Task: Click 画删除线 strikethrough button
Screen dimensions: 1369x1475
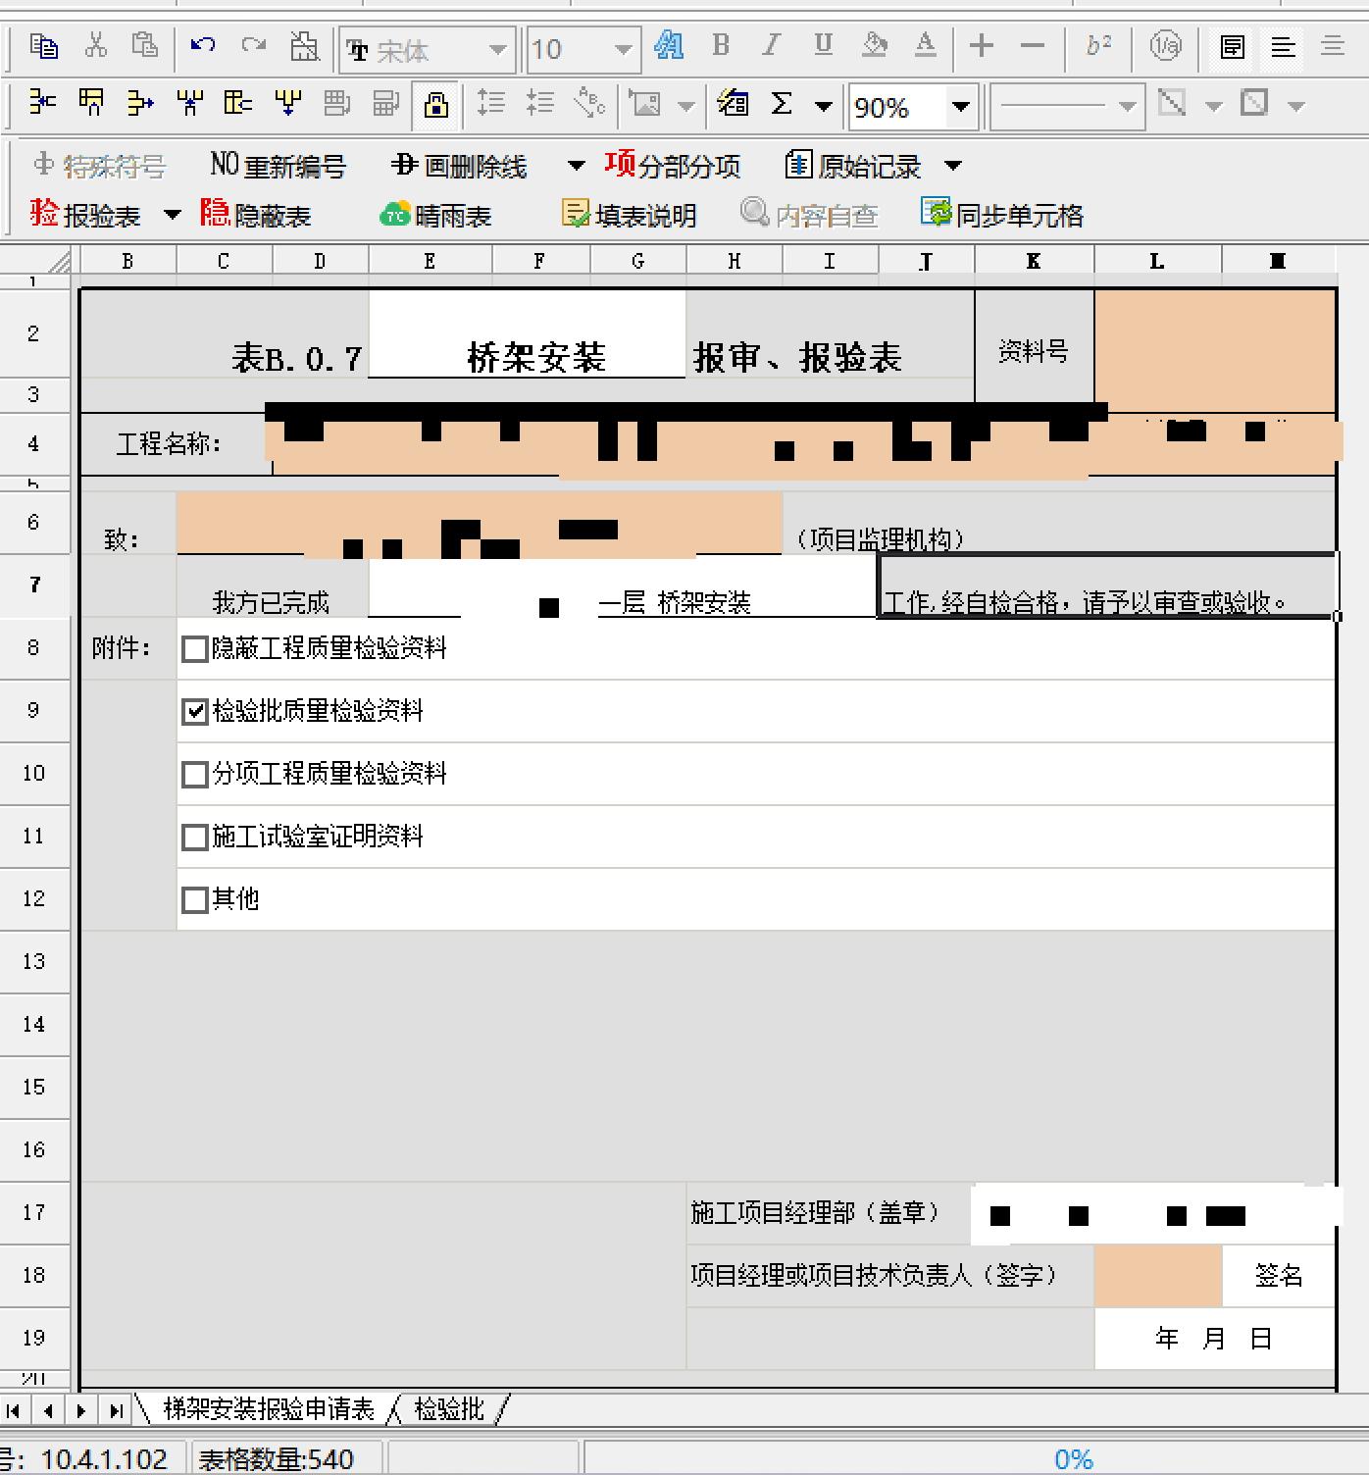Action: [459, 166]
